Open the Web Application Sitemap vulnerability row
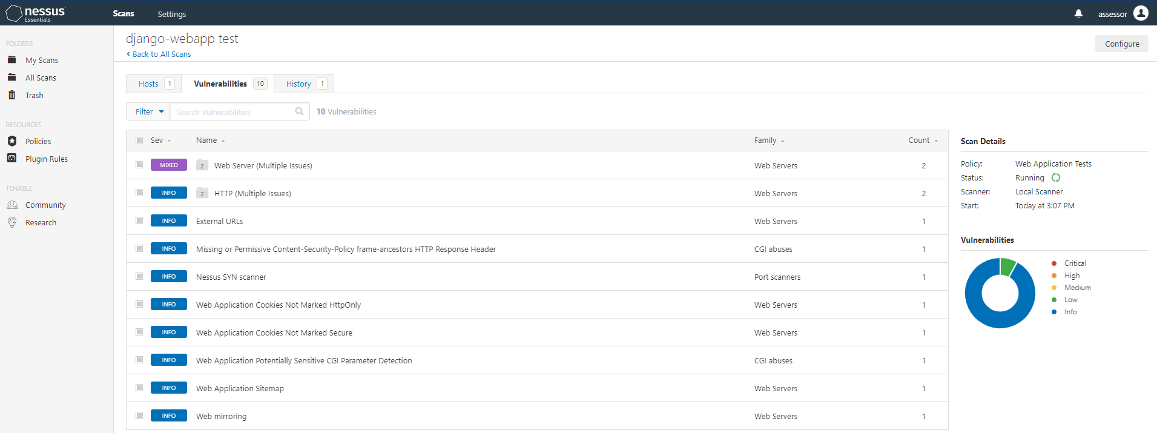The height and width of the screenshot is (433, 1157). (537, 388)
